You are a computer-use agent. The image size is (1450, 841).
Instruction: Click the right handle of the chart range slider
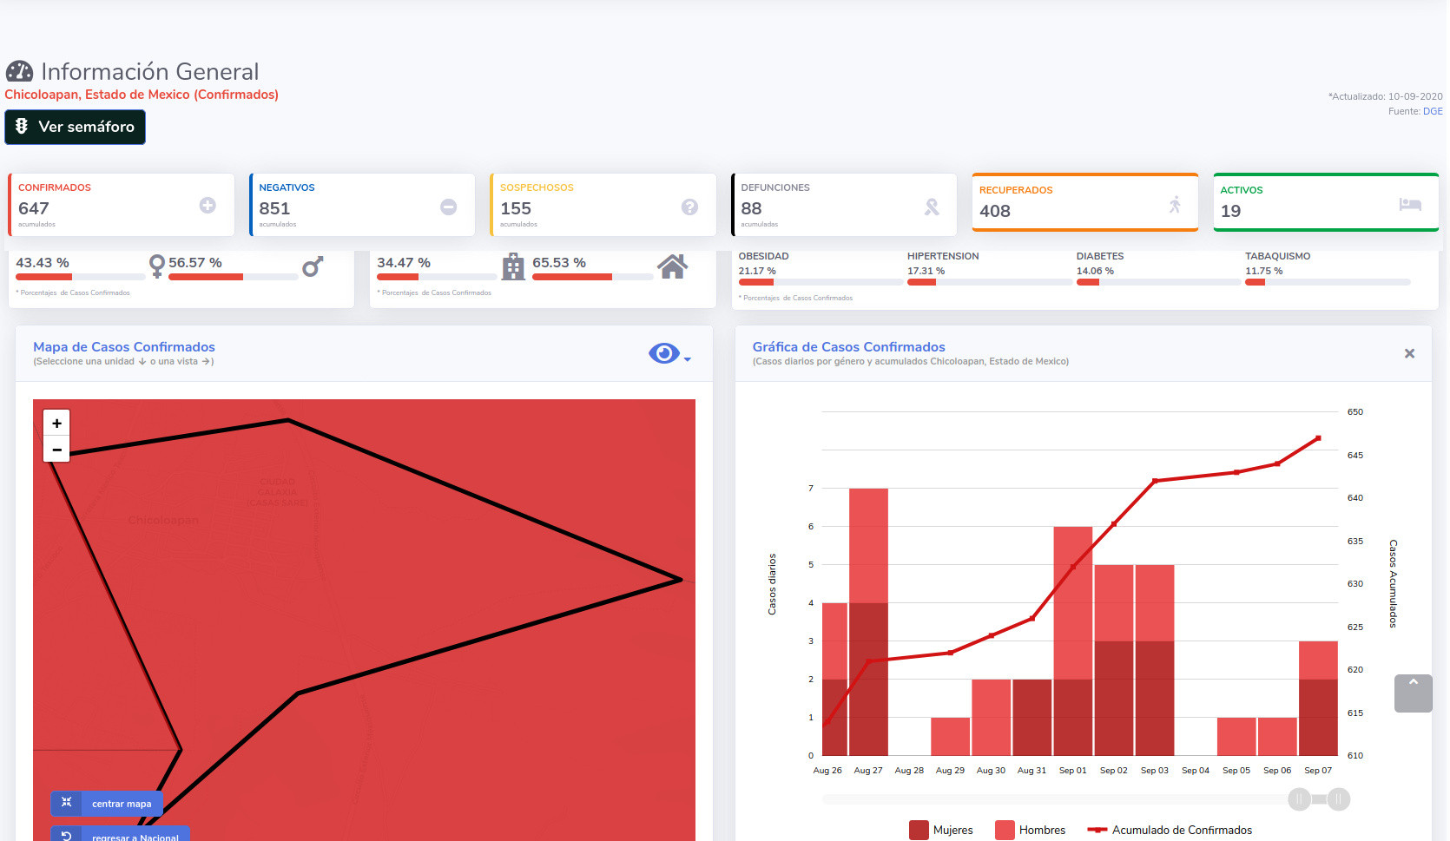coord(1339,799)
